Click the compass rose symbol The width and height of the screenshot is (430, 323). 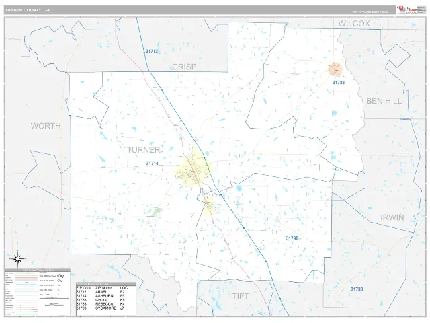(x=17, y=258)
